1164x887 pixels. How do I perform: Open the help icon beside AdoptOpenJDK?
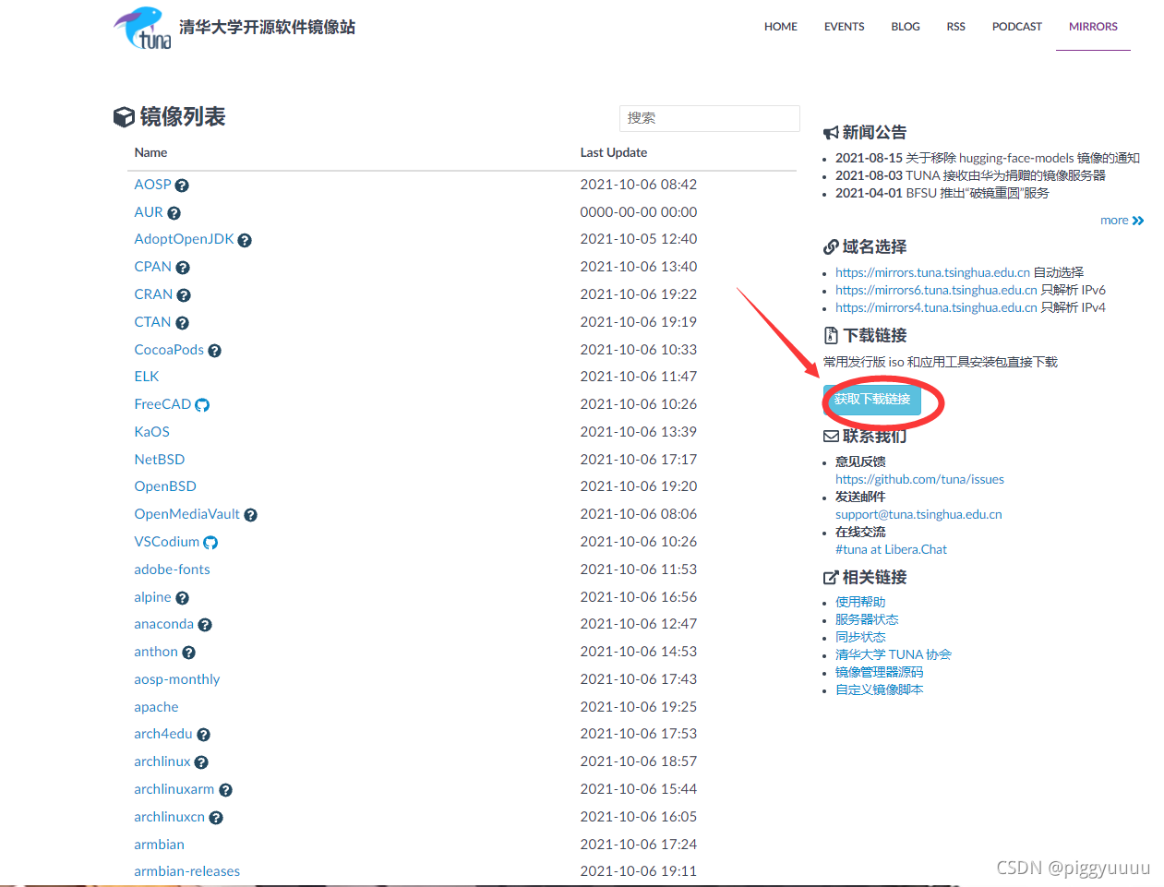pos(245,240)
